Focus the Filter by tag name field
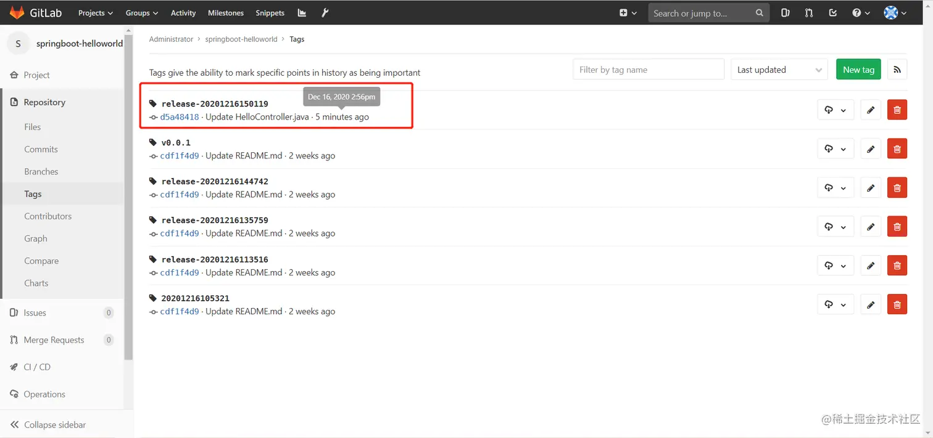 click(x=649, y=70)
